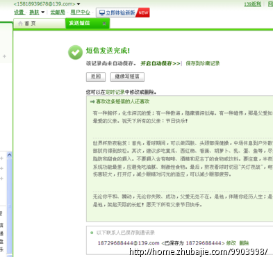Close the 发送短信 tab
This screenshot has width=273, height=257.
click(104, 24)
